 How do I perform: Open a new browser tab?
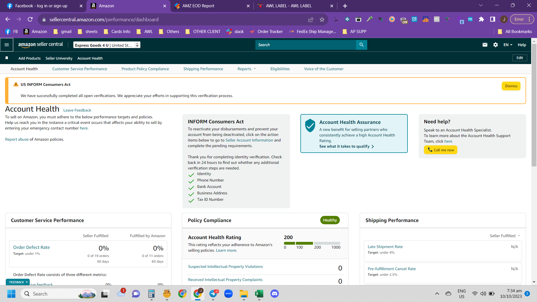coord(345,6)
